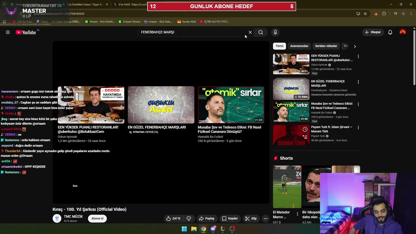This screenshot has height=234, width=416.
Task: Show more filter chips with the right arrow
Action: (x=355, y=46)
